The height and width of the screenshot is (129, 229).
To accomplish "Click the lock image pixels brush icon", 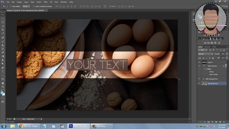I will pos(206,58).
